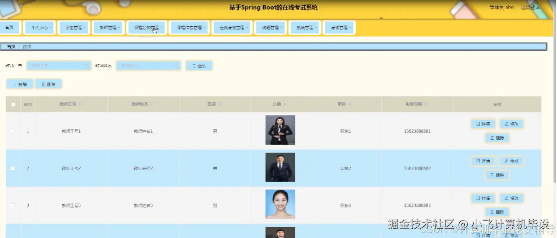Sort by the 教师工号 column arrows
Viewport: 557px width, 238px height.
[x=80, y=104]
